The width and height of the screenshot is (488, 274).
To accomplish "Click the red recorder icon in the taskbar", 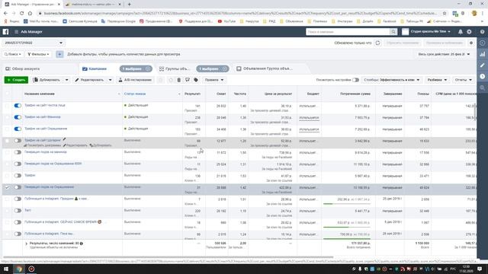I will pyautogui.click(x=31, y=269).
